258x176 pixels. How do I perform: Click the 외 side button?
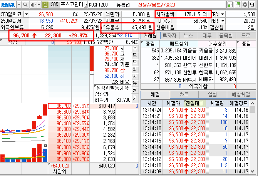pos(135,69)
